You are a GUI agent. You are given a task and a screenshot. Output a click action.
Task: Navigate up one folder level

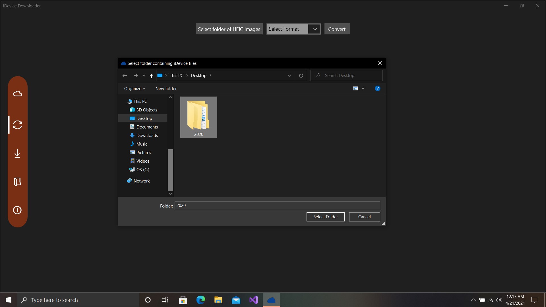click(x=151, y=76)
